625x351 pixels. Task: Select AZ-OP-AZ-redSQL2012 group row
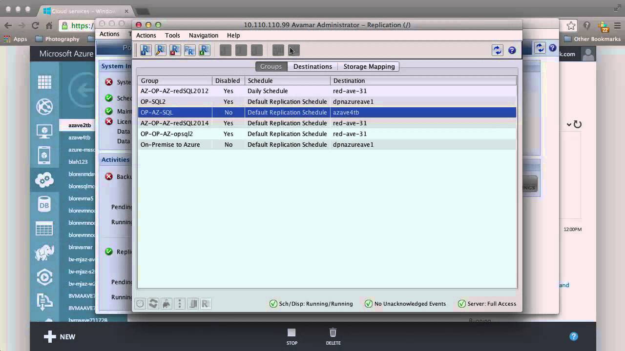click(x=327, y=91)
